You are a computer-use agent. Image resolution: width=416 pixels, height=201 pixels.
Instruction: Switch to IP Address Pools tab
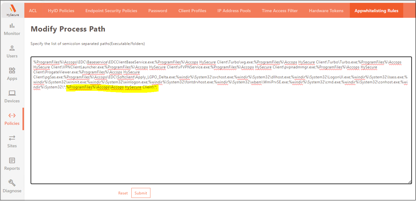pyautogui.click(x=234, y=11)
